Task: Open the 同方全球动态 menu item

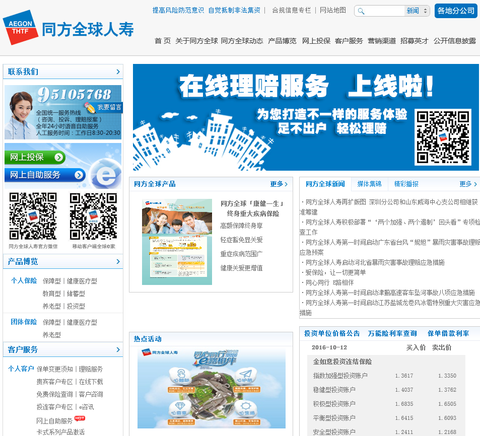Action: pyautogui.click(x=242, y=41)
